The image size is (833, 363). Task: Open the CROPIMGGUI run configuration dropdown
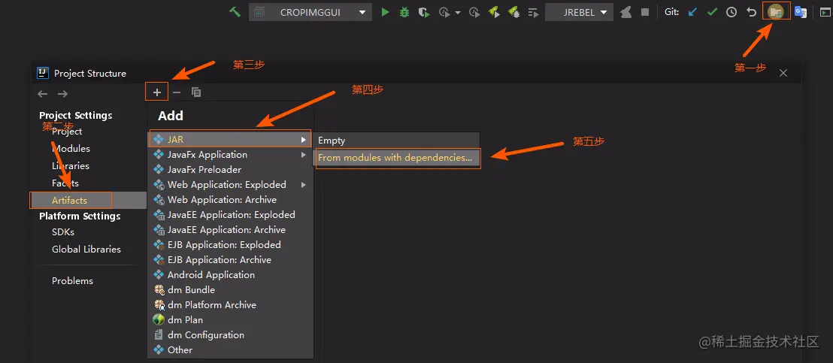point(310,12)
